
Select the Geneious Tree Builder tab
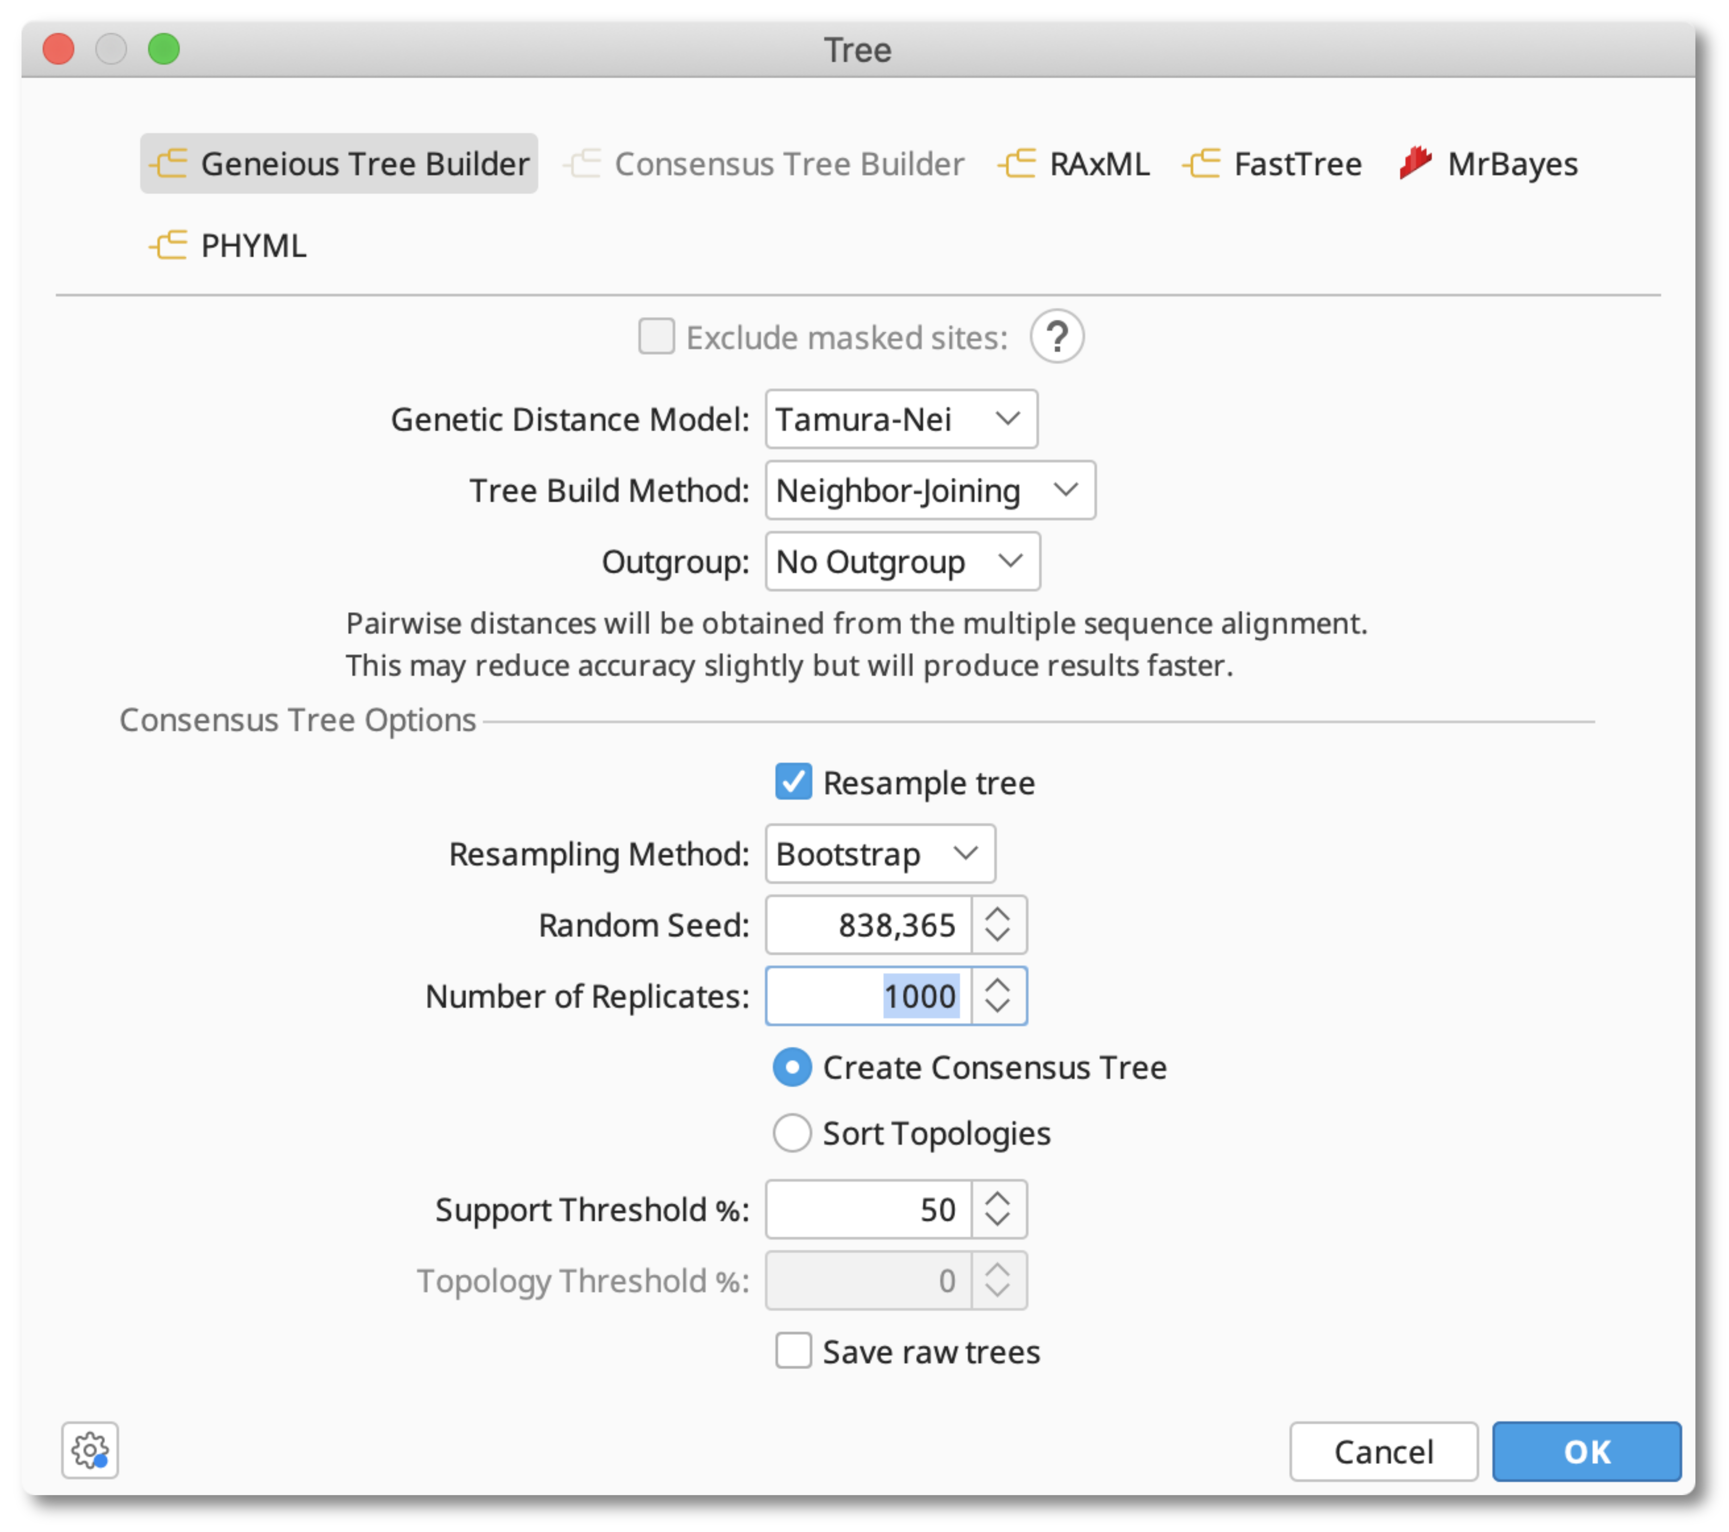click(338, 163)
